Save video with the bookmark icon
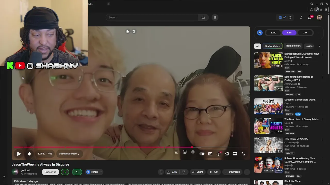This screenshot has height=185, width=330. point(161,172)
